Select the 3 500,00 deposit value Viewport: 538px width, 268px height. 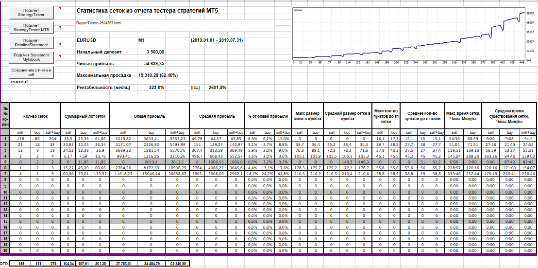155,52
